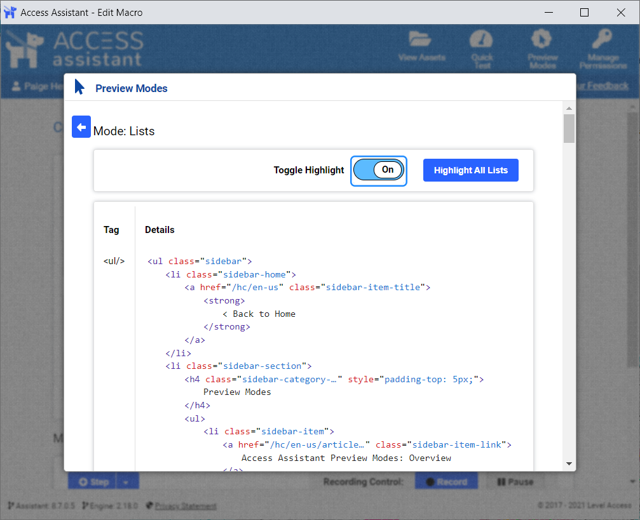Screen dimensions: 640x520
Task: Open the Privacy Statement link
Action: pos(186,506)
